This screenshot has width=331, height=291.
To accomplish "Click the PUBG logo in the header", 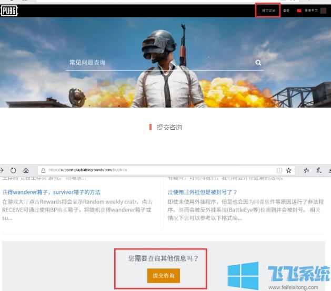I will (9, 11).
